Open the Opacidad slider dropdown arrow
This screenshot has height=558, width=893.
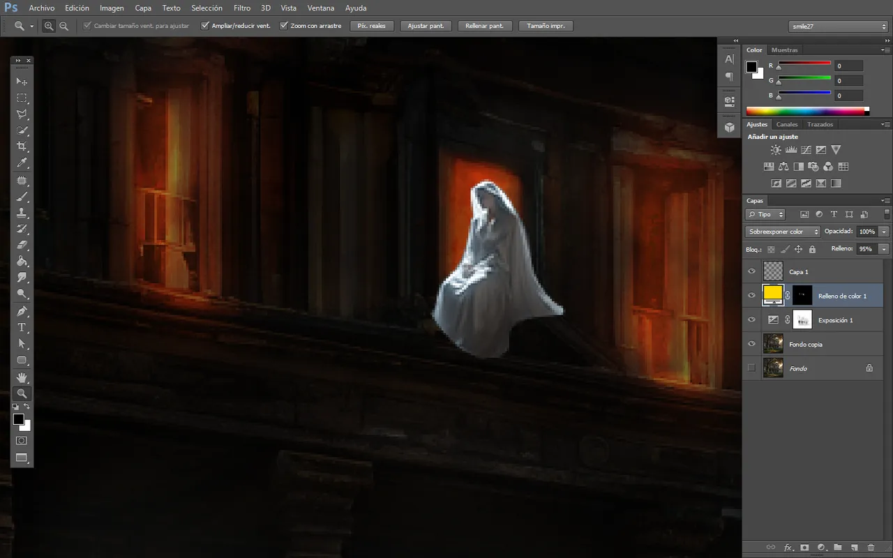pos(885,232)
